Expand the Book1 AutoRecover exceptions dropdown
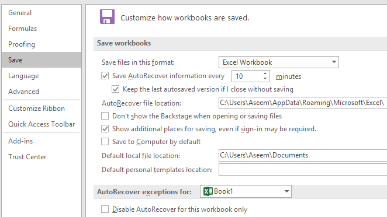Viewport: 387px width, 217px height. tap(246, 191)
